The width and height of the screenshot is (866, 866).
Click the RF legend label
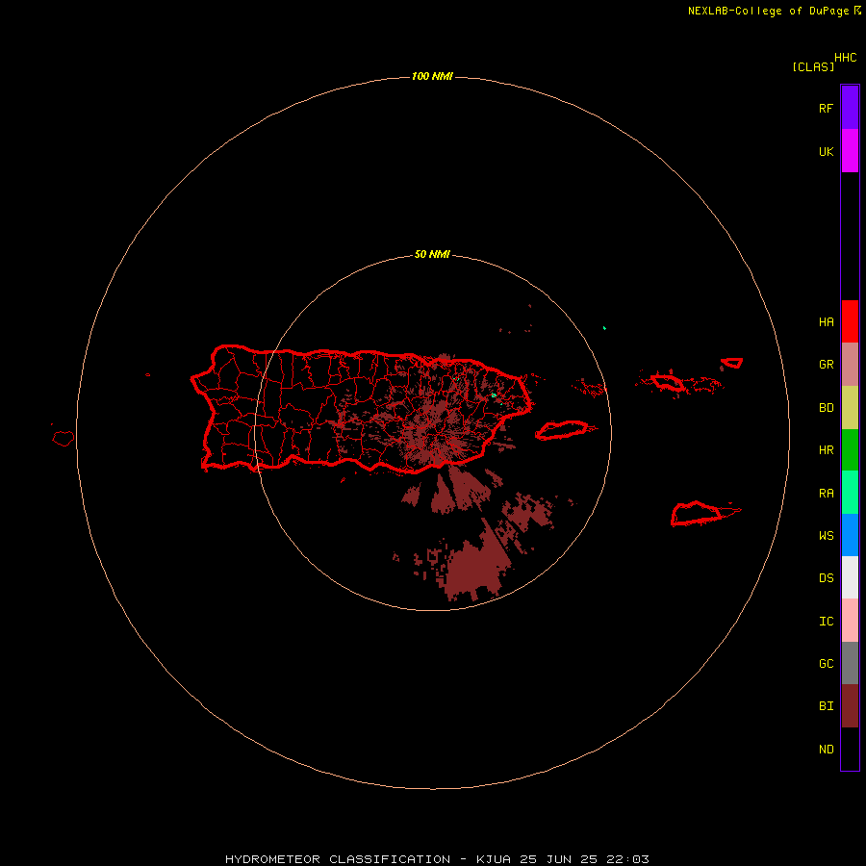pyautogui.click(x=826, y=108)
